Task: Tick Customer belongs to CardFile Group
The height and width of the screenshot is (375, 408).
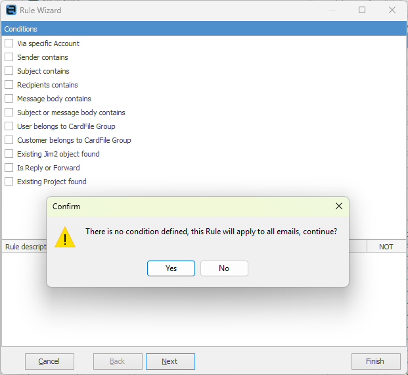Action: pos(9,140)
